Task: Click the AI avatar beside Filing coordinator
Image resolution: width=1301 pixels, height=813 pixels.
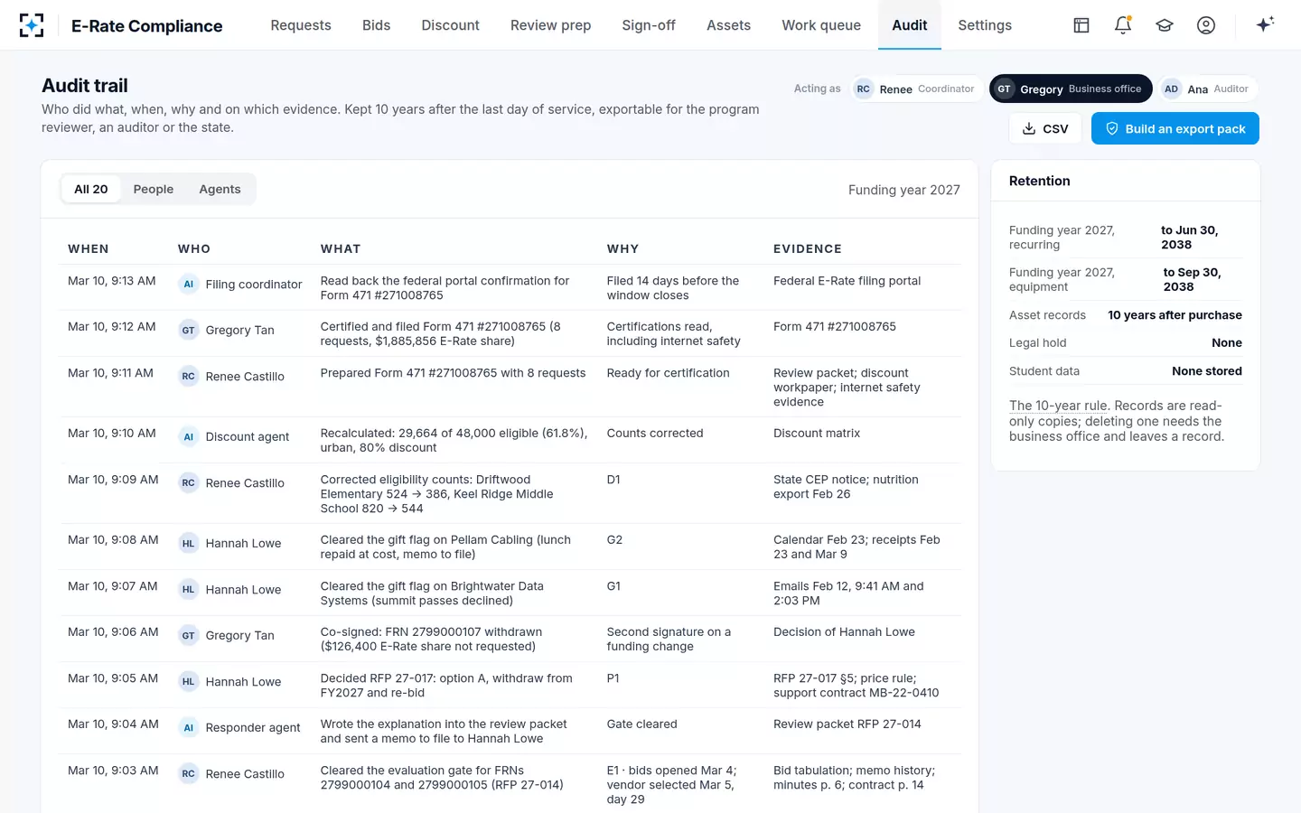Action: pyautogui.click(x=188, y=284)
